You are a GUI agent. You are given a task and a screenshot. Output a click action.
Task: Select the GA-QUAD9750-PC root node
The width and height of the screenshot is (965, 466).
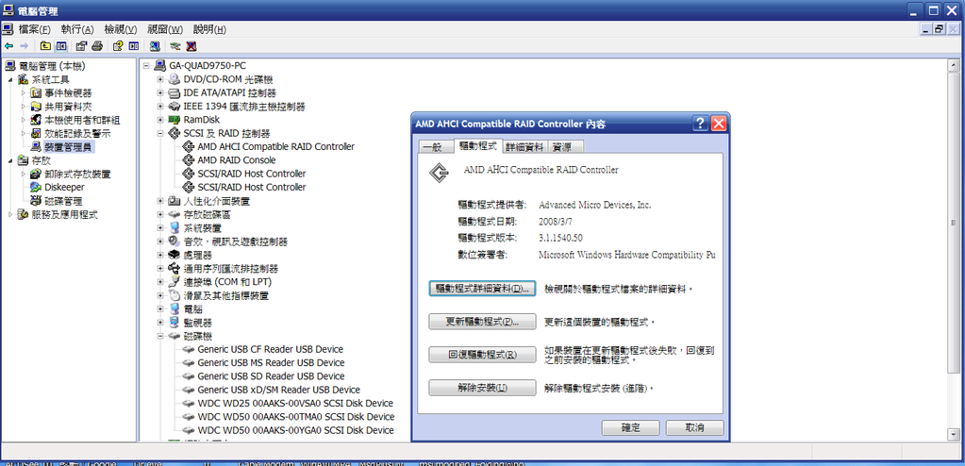(208, 66)
